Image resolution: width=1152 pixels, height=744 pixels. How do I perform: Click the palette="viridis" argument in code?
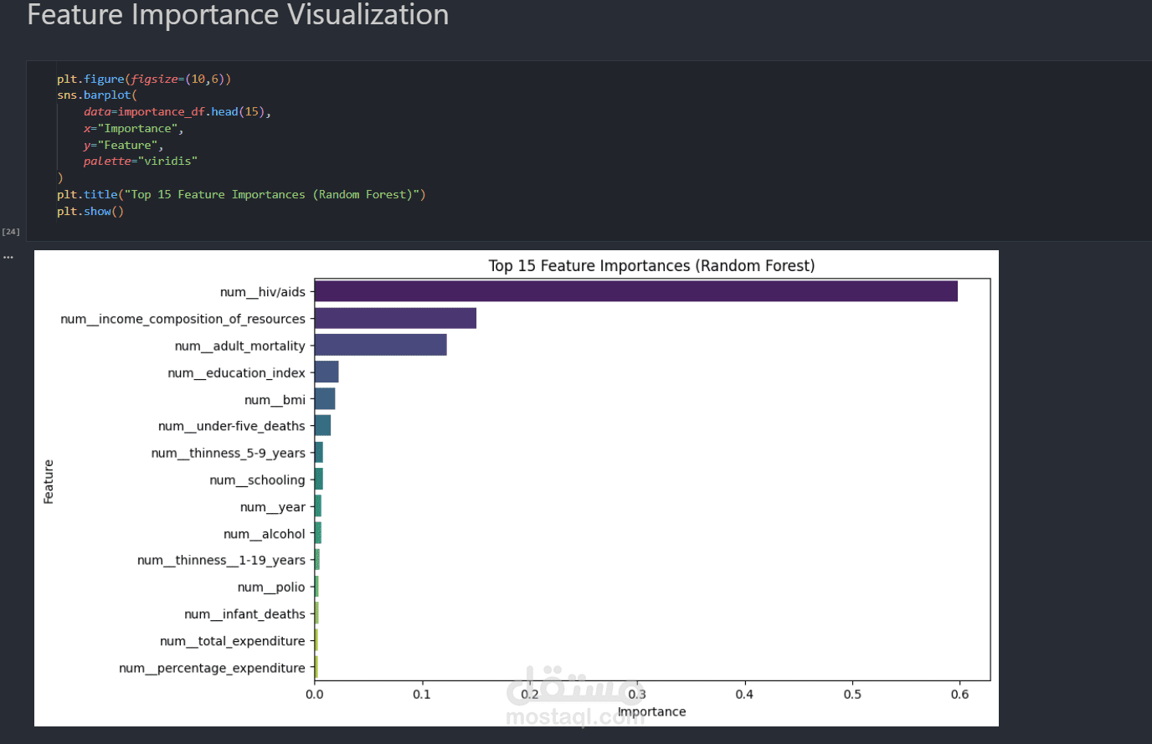click(x=140, y=161)
